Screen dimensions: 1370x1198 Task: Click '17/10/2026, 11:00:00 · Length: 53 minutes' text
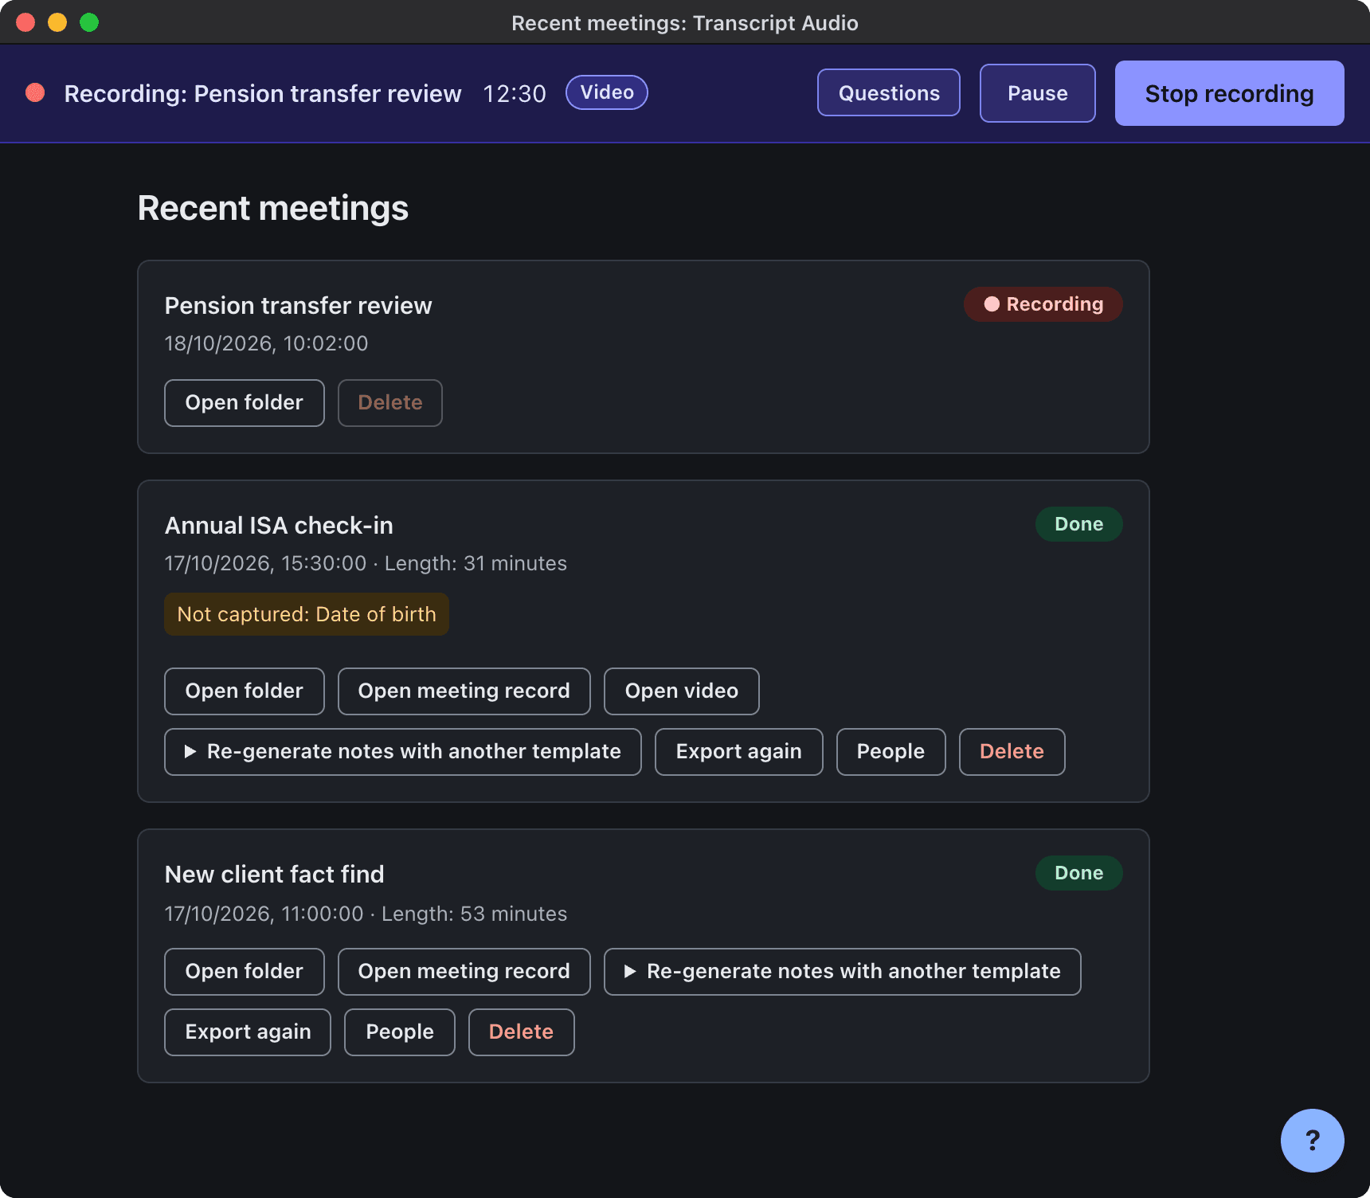tap(366, 914)
